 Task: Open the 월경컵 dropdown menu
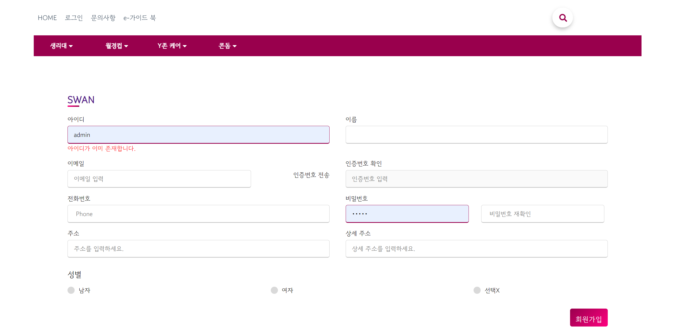click(117, 46)
